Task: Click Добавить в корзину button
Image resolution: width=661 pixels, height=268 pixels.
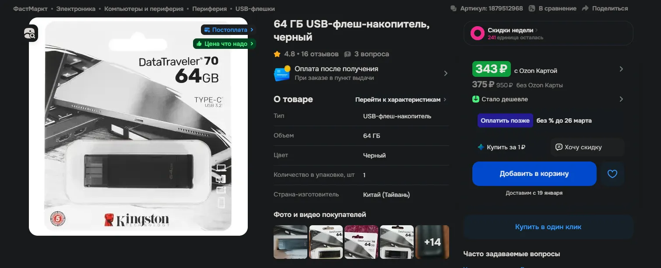Action: tap(534, 174)
